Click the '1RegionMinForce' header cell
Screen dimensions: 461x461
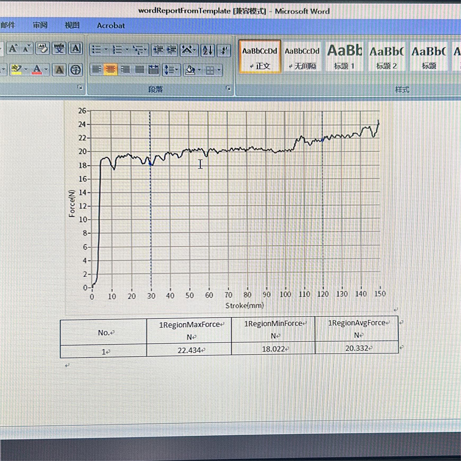(x=273, y=330)
